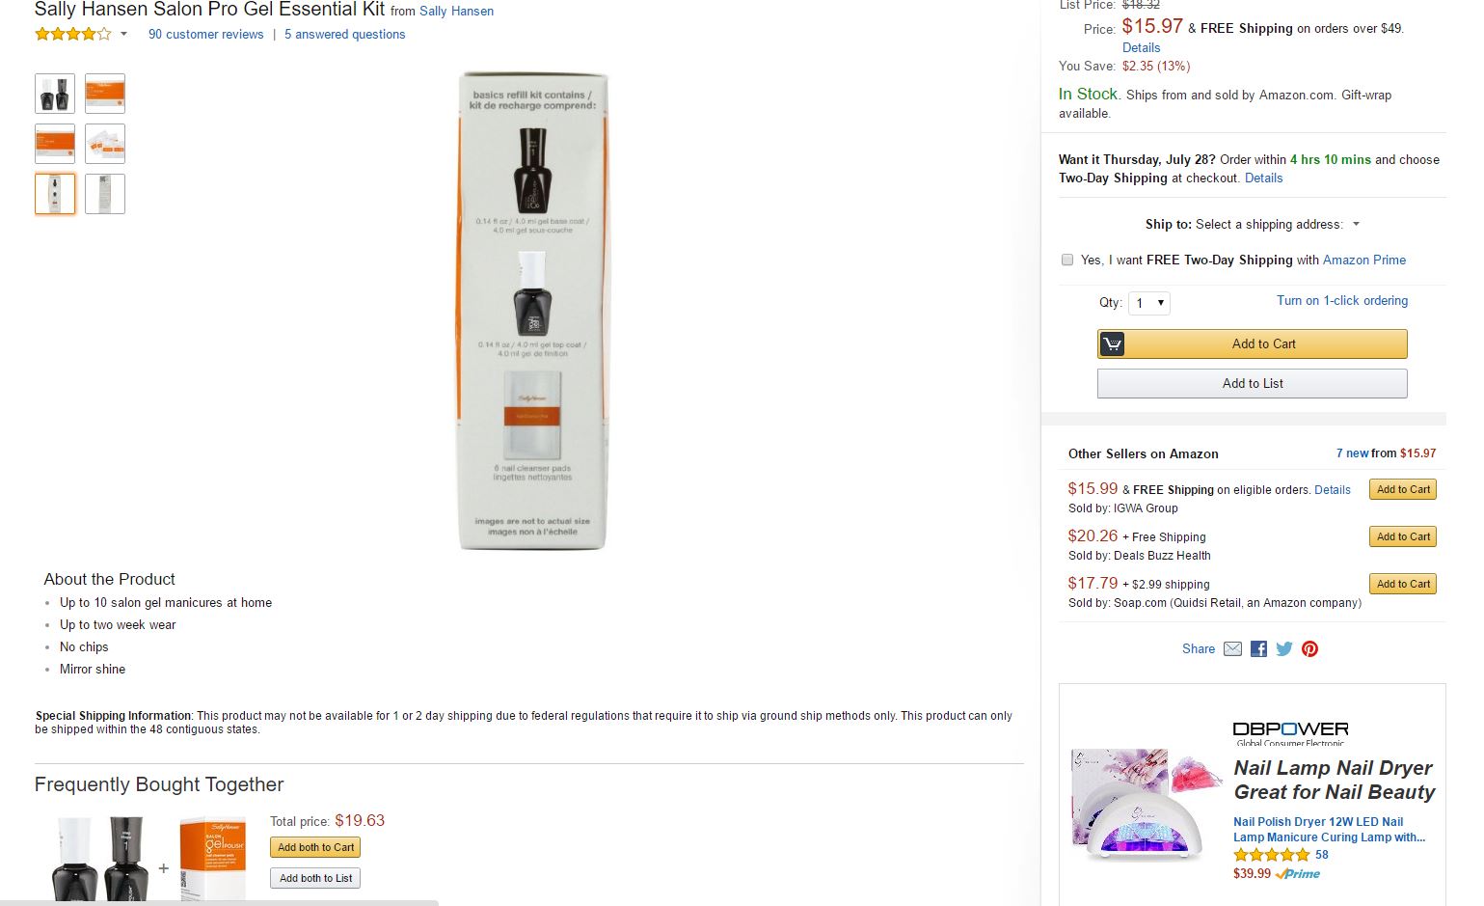Expand the star rating breakdown arrow
This screenshot has height=906, width=1484.
123,35
